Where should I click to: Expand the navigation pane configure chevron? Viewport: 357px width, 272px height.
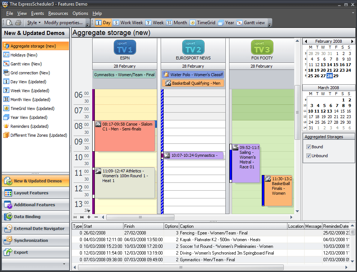64,264
